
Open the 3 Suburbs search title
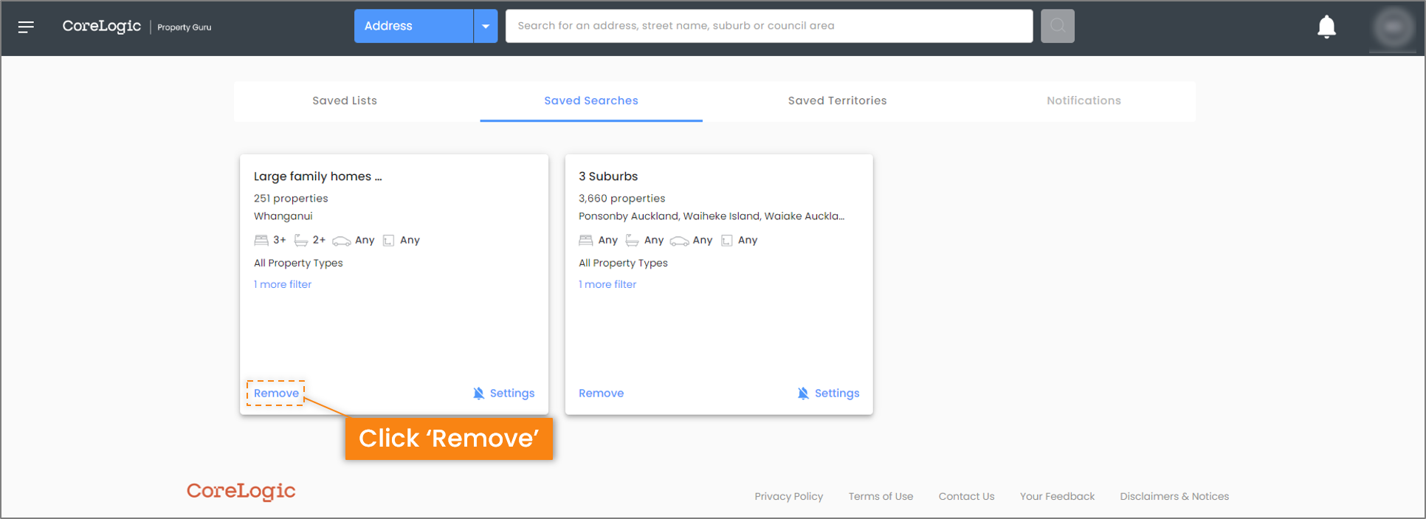[608, 176]
